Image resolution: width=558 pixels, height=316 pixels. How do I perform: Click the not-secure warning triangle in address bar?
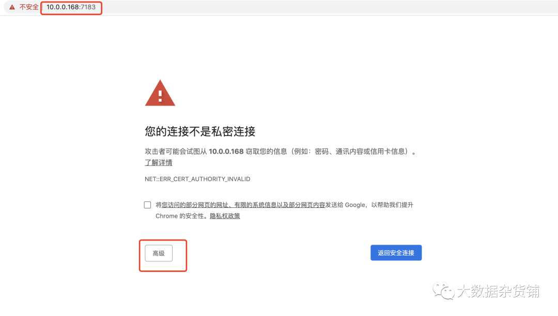[12, 7]
